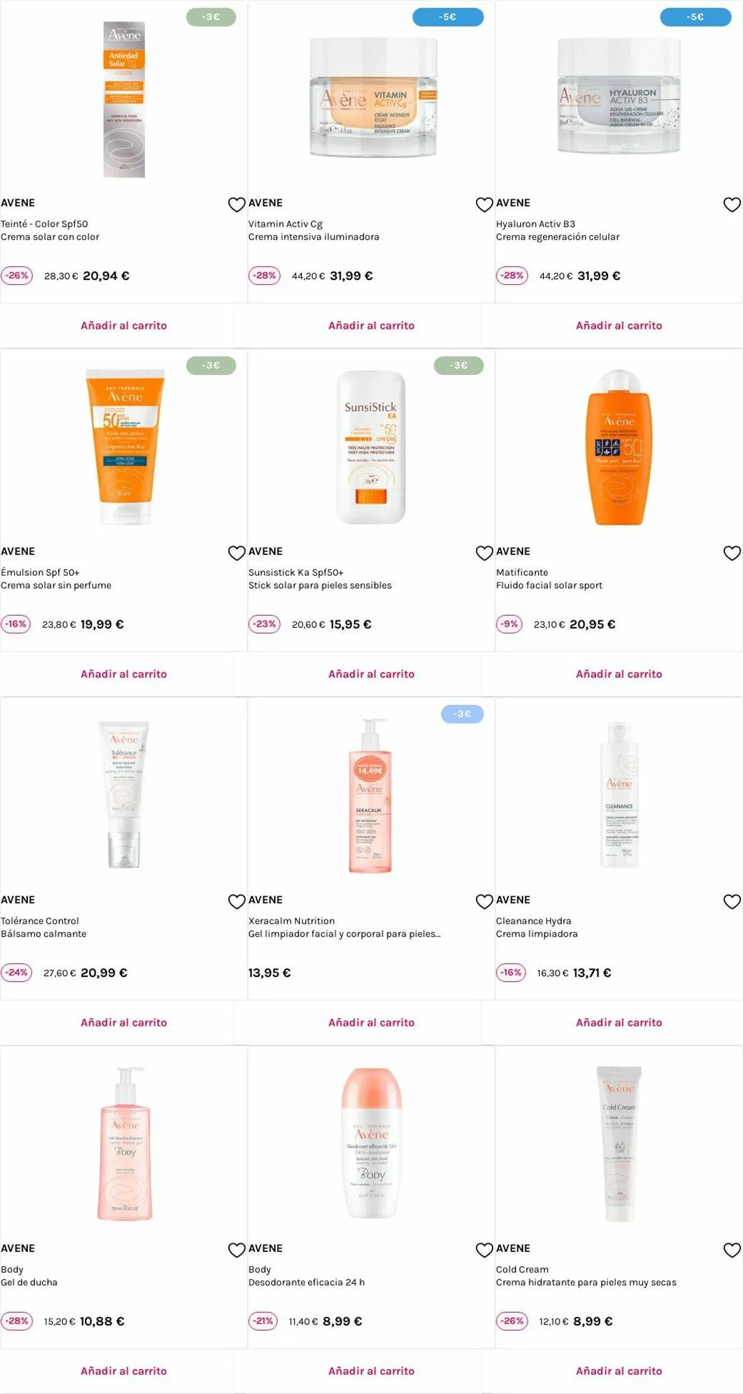Tap heart icon for Hyaluron Activ B3
The height and width of the screenshot is (1394, 743).
[x=732, y=205]
